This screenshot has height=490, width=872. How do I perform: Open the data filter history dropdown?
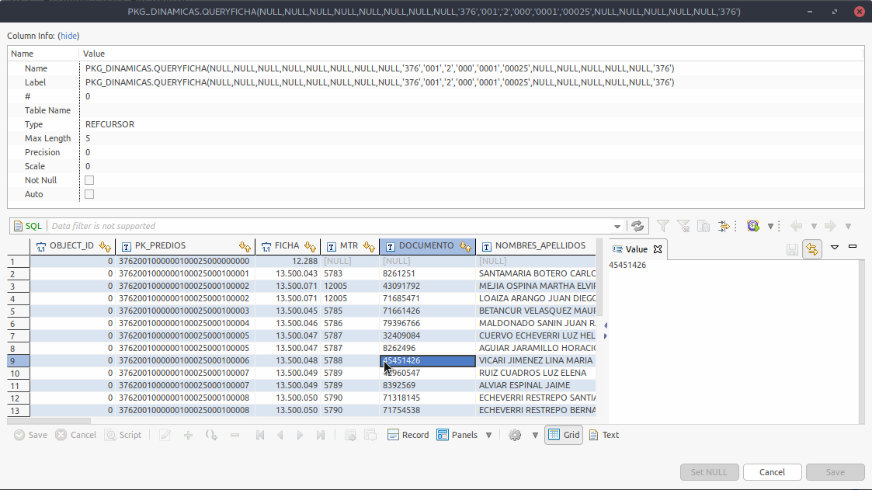pos(618,226)
